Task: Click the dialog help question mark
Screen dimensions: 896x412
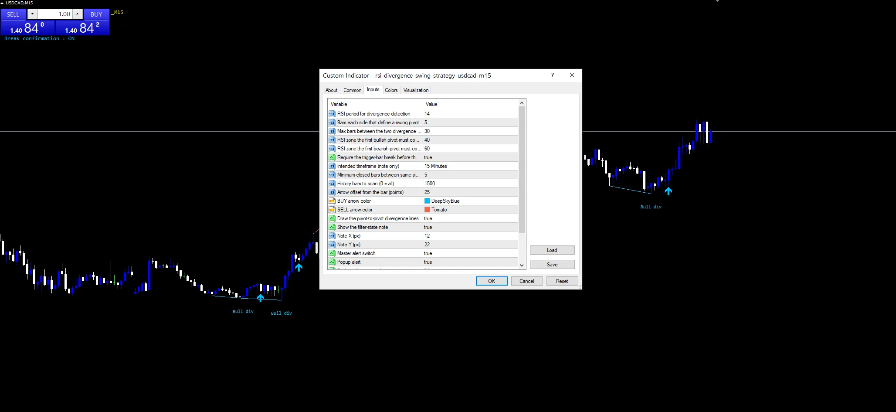Action: point(553,75)
